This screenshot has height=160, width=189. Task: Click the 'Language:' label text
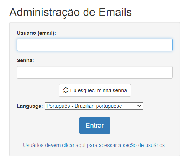[30, 106]
